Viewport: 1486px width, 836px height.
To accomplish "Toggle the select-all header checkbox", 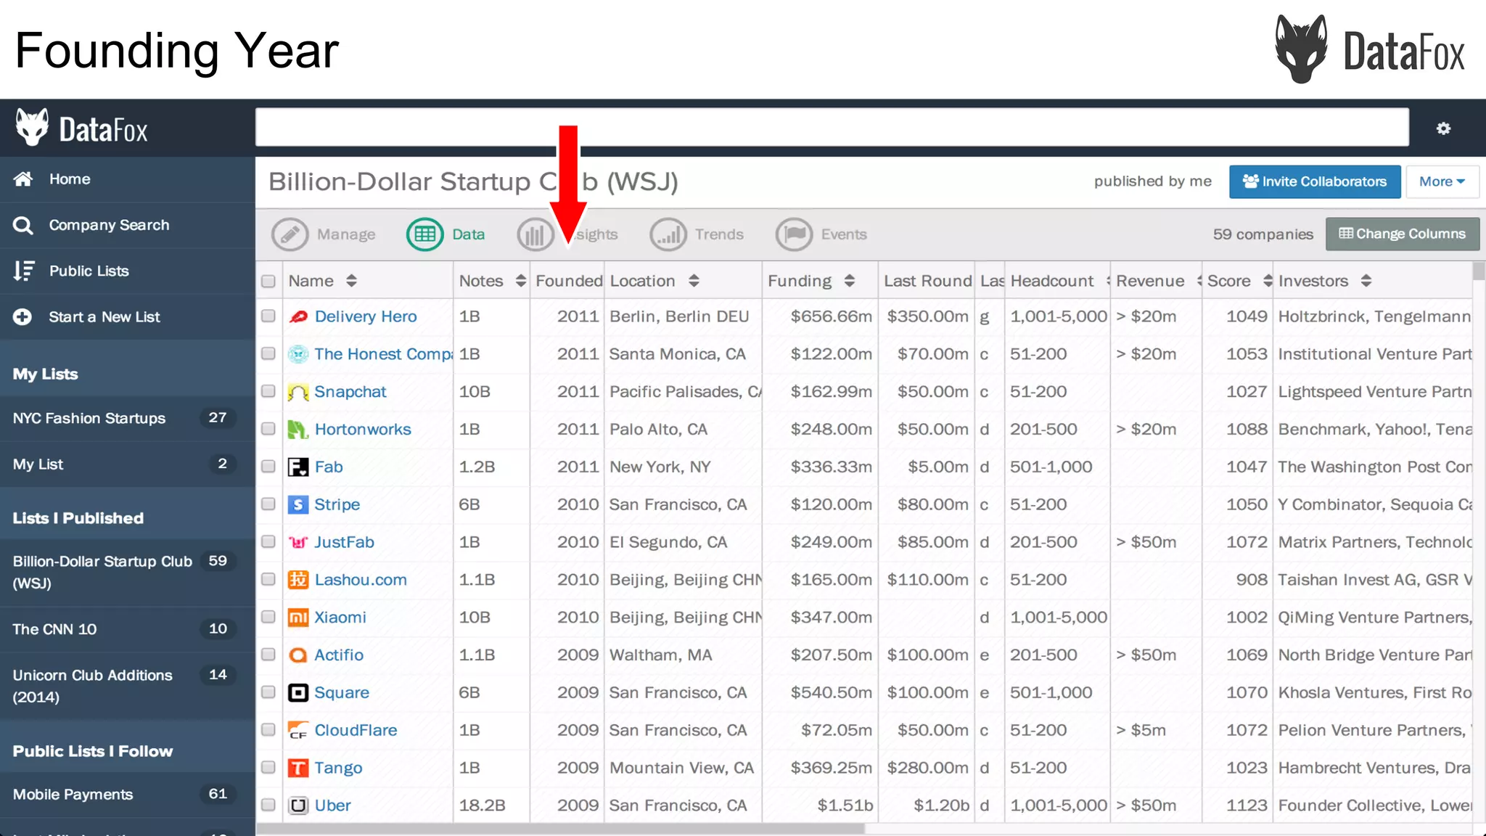I will (x=268, y=282).
